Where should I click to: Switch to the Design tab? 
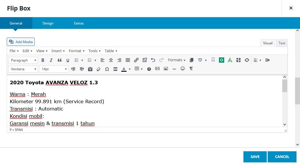[x=48, y=23]
